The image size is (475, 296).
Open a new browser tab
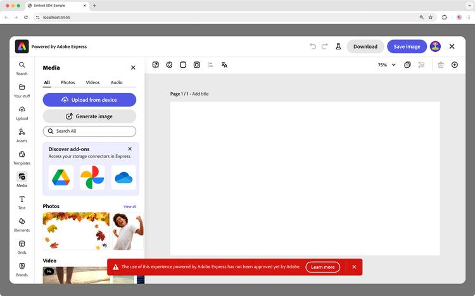94,6
